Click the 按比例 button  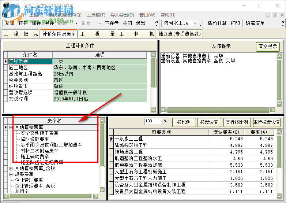[x=184, y=122]
